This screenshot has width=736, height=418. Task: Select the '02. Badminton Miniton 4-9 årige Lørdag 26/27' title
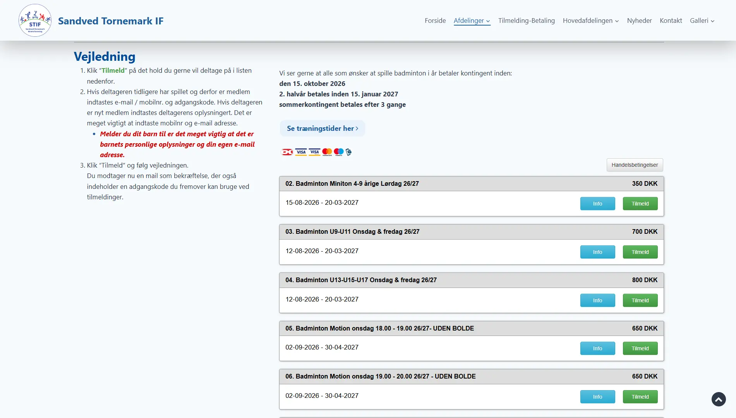pos(352,183)
